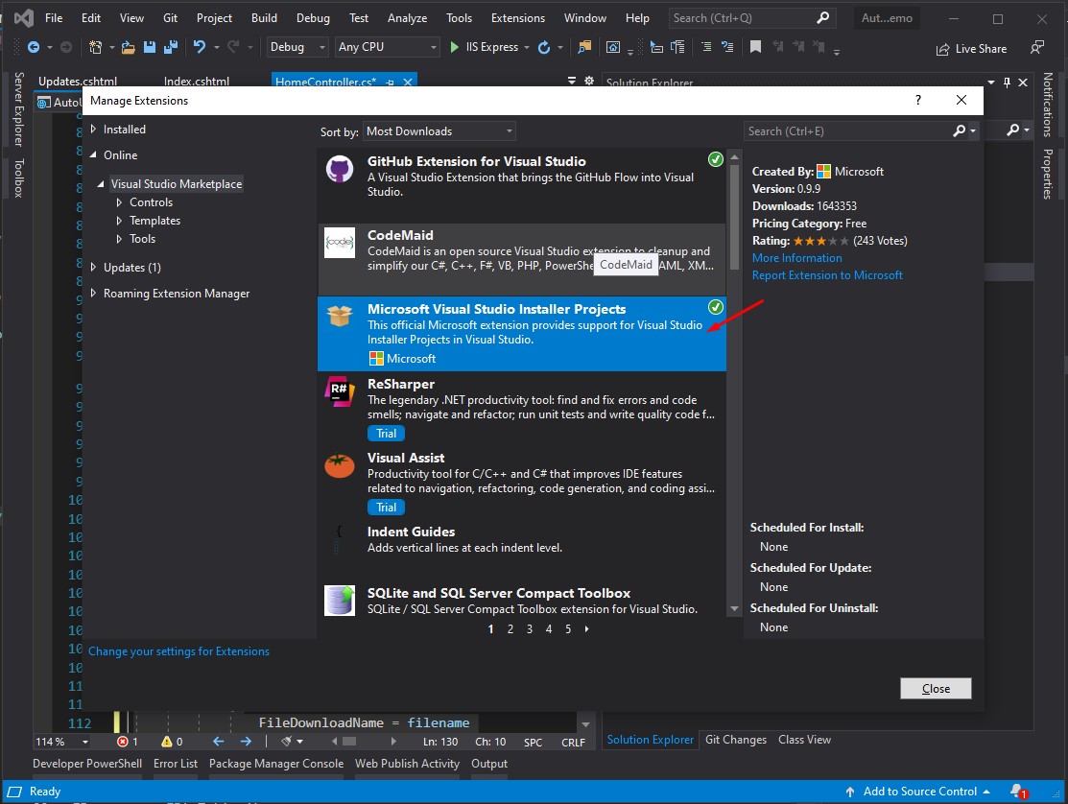
Task: Click the search magnifier in the Ctrl+Q box
Action: (x=823, y=17)
